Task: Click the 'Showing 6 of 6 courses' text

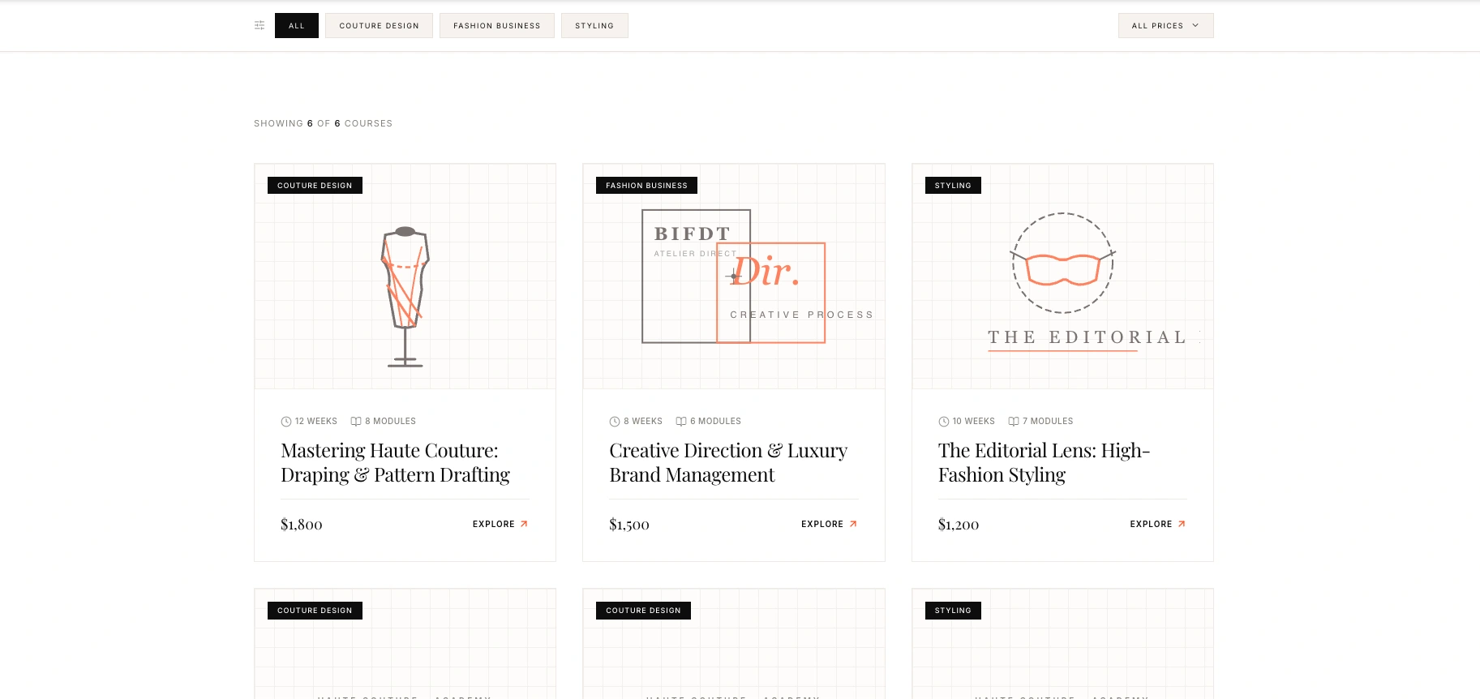Action: point(323,123)
